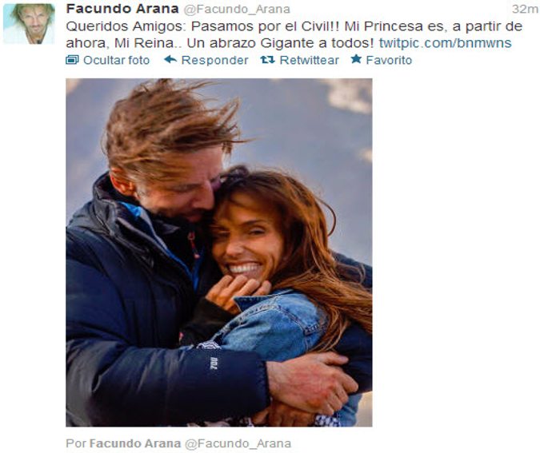This screenshot has height=453, width=540.
Task: Hide the photo via Ocultar foto
Action: click(x=117, y=60)
